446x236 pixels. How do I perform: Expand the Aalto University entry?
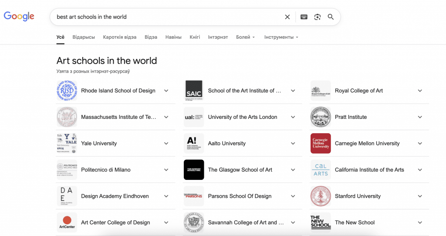click(x=293, y=143)
